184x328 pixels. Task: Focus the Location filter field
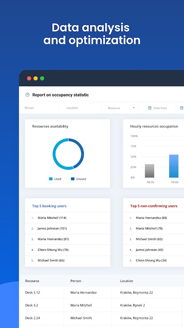(80, 108)
